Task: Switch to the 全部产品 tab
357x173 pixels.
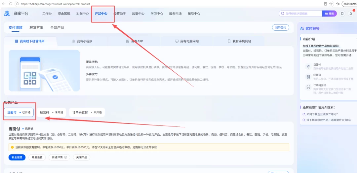Action: pos(57,27)
